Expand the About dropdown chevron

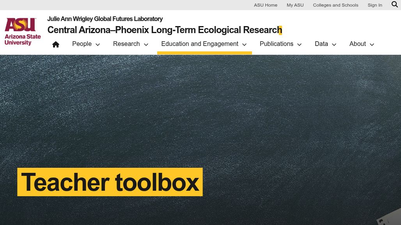[x=372, y=45]
